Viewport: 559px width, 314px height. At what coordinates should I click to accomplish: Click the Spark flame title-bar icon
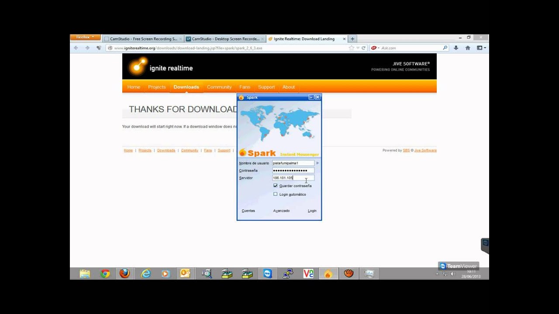coord(242,97)
